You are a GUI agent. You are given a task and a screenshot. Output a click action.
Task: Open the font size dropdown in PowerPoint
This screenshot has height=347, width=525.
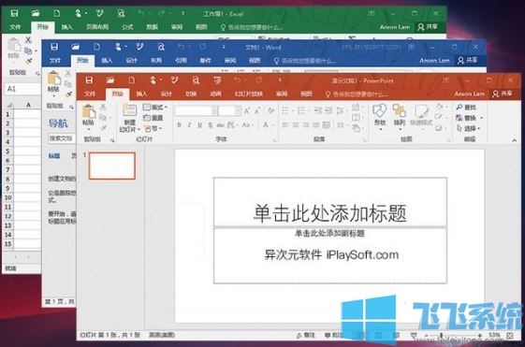coord(238,110)
